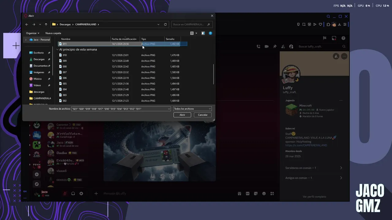Viewport: 392px width, 220px height.
Task: Open Imágenes in the sidebar
Action: [x=39, y=72]
